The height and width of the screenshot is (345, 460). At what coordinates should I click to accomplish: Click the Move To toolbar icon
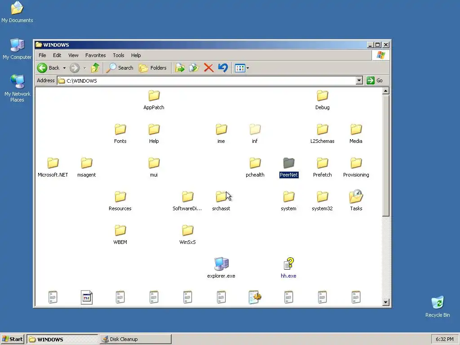180,68
